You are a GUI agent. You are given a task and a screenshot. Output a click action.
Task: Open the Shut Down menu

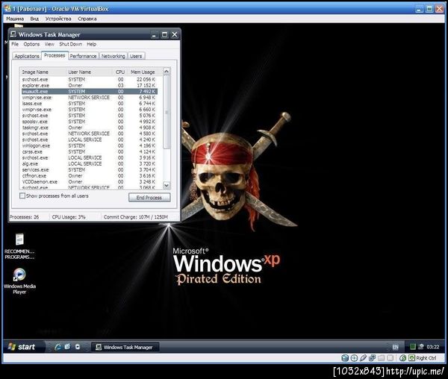pyautogui.click(x=71, y=44)
